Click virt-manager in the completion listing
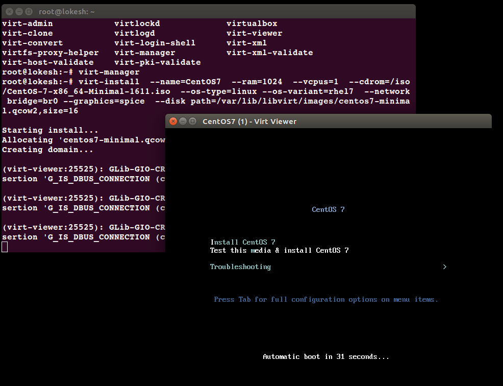 coord(145,53)
